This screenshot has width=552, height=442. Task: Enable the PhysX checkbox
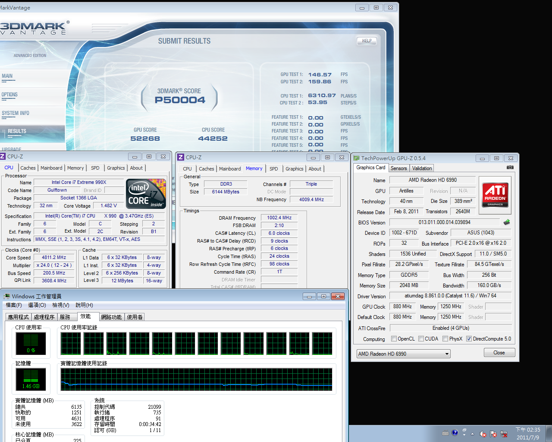(x=445, y=339)
